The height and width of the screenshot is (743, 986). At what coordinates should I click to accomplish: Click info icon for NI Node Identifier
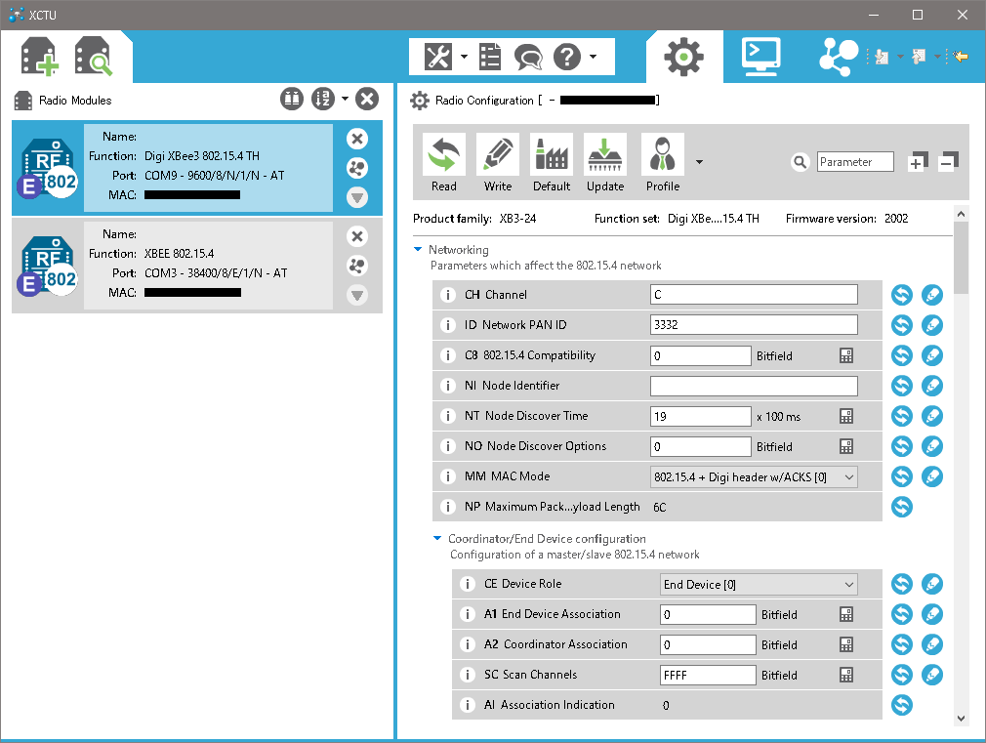[x=448, y=385]
